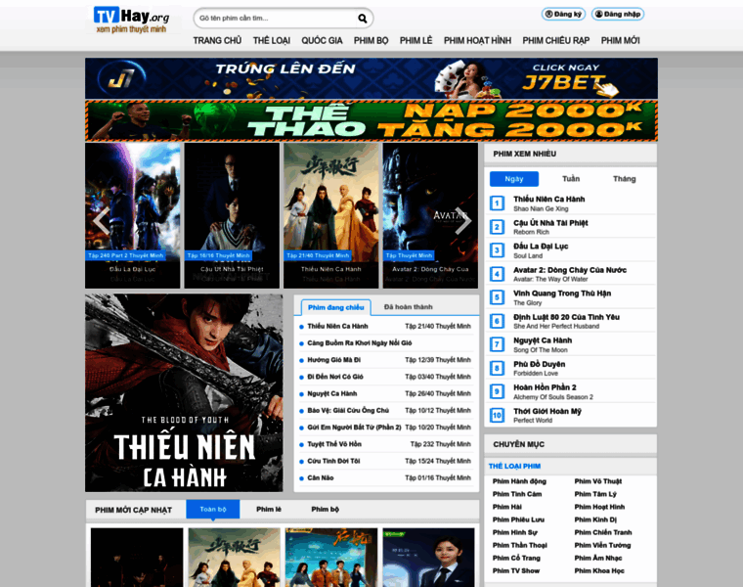Open Phù Đồ Duyên ranking entry
743x587 pixels.
[540, 364]
